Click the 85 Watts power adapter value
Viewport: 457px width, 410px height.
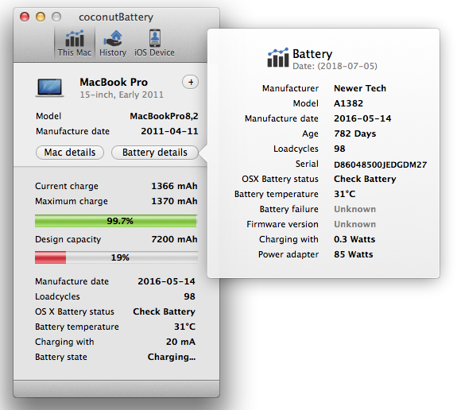[x=353, y=255]
